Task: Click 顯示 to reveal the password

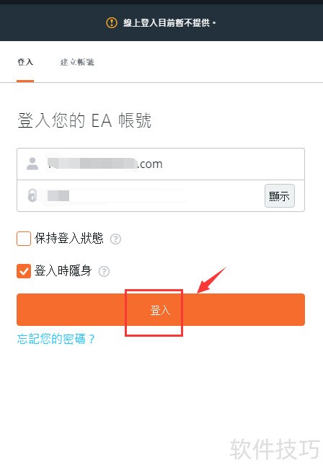Action: pyautogui.click(x=280, y=196)
